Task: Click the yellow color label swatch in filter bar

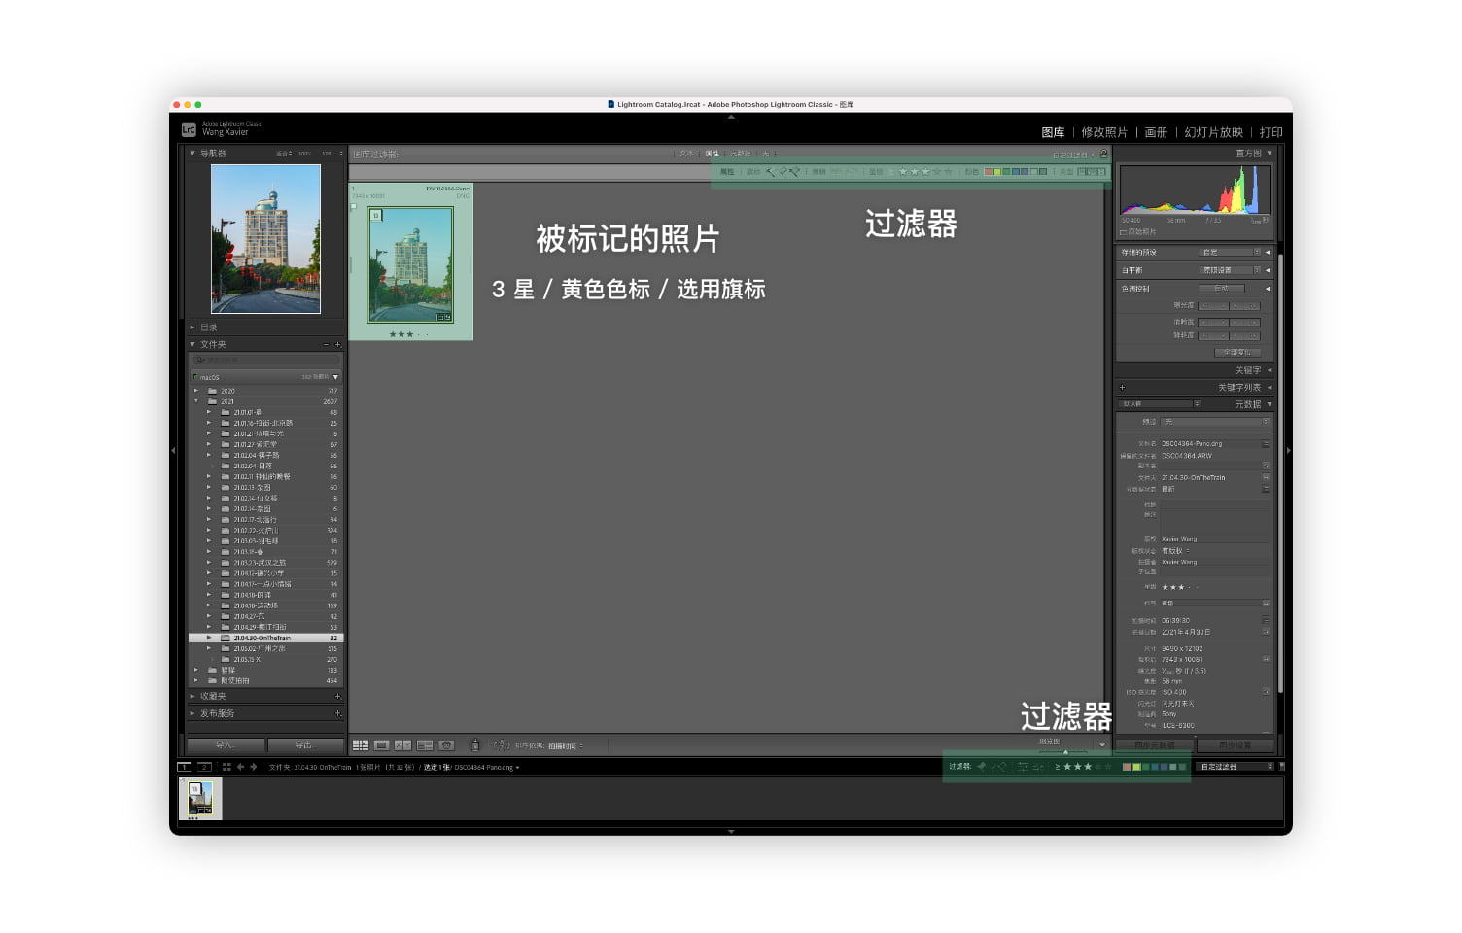Action: 996,172
